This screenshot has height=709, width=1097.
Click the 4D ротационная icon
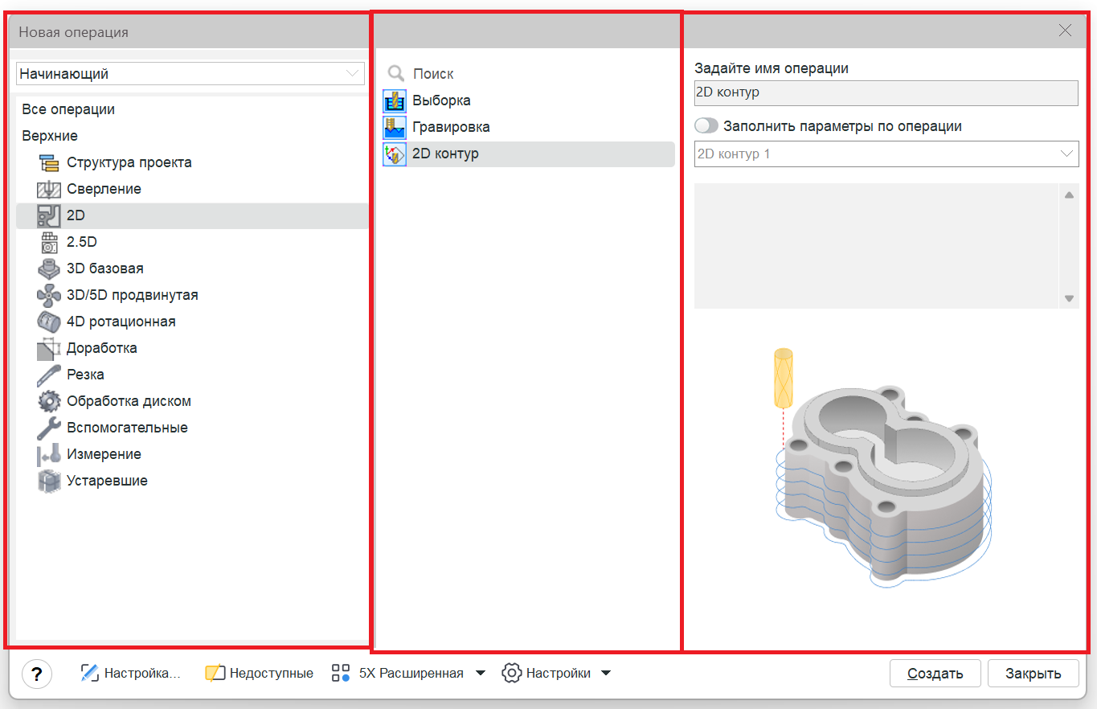coord(49,322)
